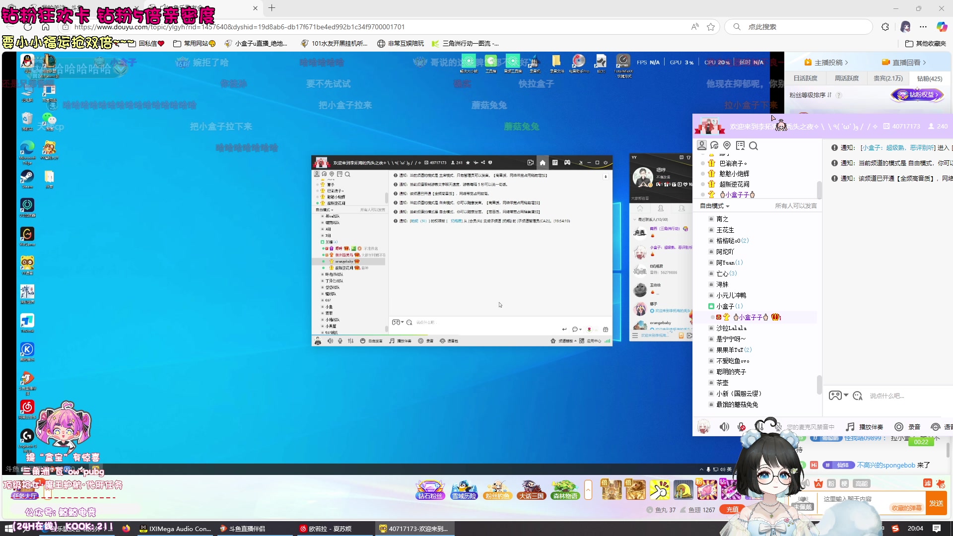The image size is (953, 536).
Task: Toggle the muted microphone in front YY window
Action: point(742,427)
